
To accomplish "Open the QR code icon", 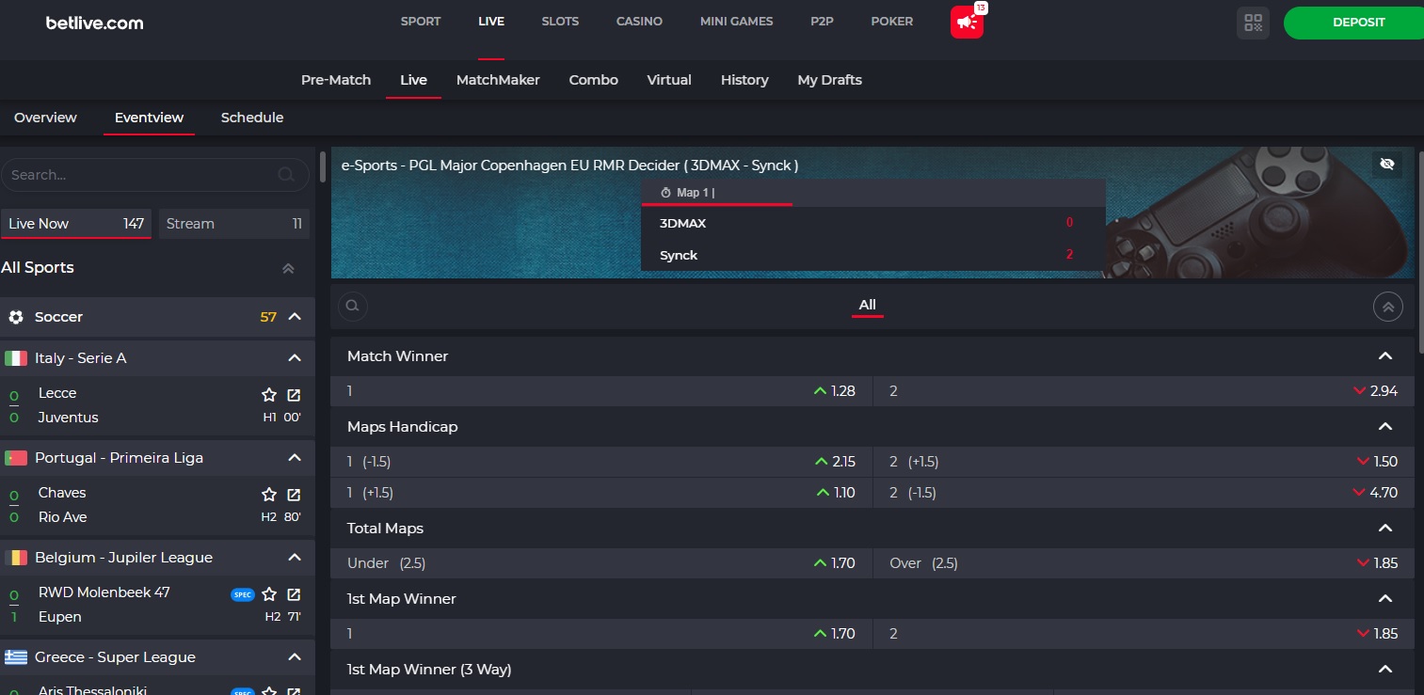I will pyautogui.click(x=1253, y=23).
